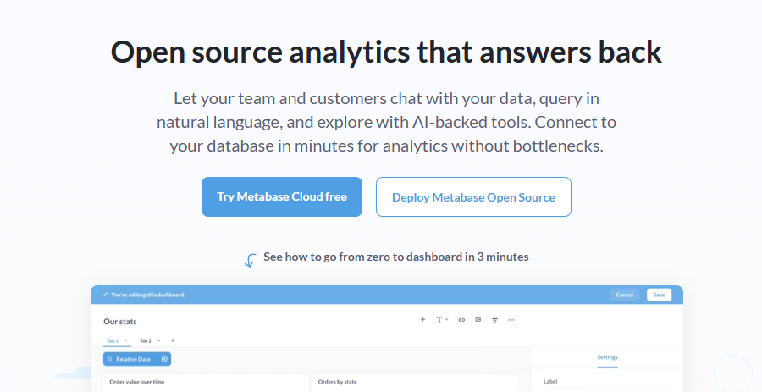762x392 pixels.
Task: Select the Settings tab in the sidebar
Action: [607, 357]
